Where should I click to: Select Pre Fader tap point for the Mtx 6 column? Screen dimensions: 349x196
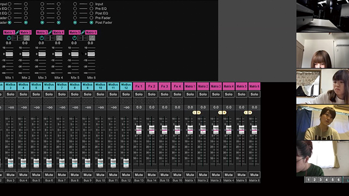(x=91, y=18)
